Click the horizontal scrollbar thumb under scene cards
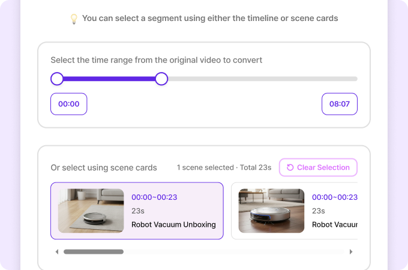 [94, 252]
